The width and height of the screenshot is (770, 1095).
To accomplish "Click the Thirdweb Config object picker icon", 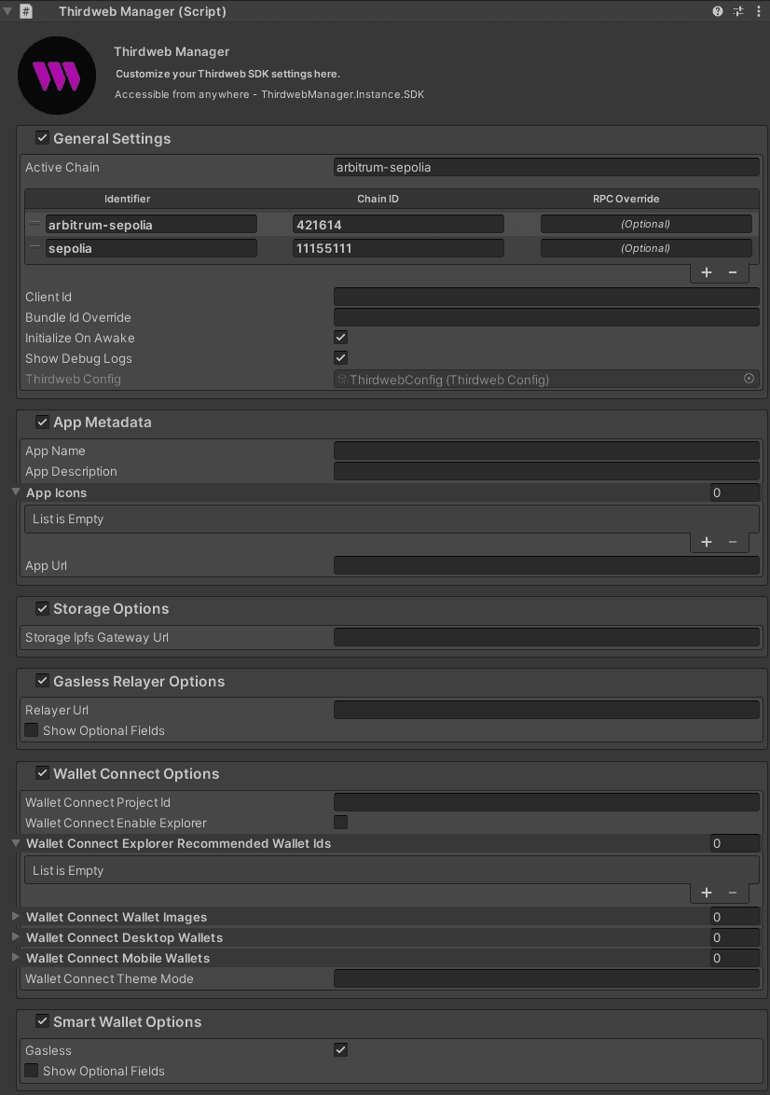I will [749, 379].
